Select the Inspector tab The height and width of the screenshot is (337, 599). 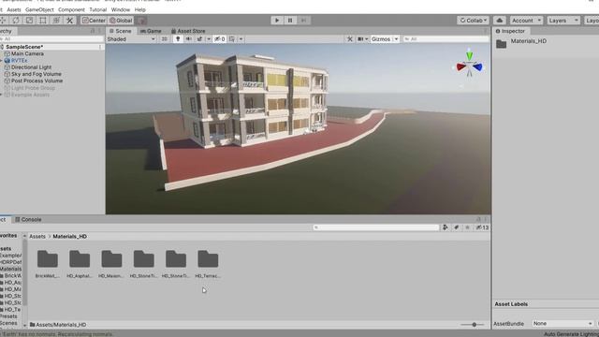click(x=510, y=31)
